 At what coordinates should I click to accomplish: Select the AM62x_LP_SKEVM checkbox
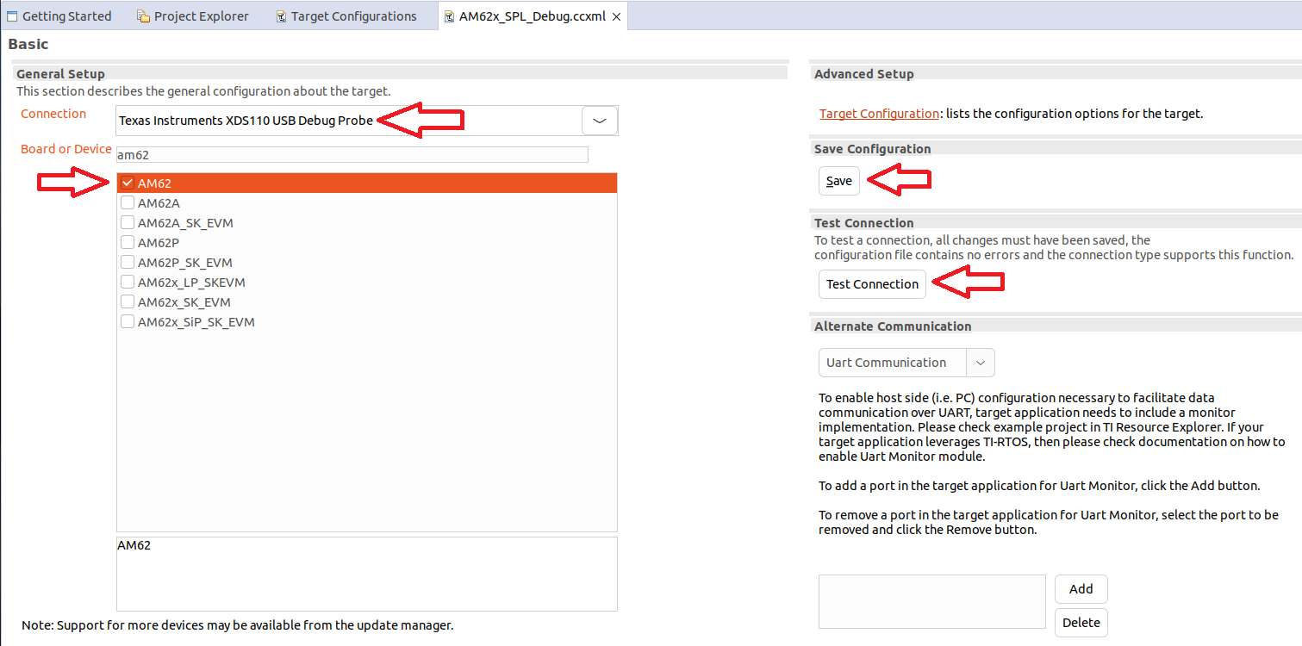coord(128,283)
